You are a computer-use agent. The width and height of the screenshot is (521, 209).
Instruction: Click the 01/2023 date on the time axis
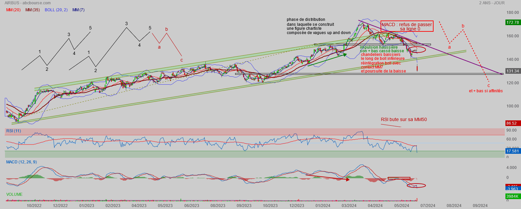click(87, 206)
